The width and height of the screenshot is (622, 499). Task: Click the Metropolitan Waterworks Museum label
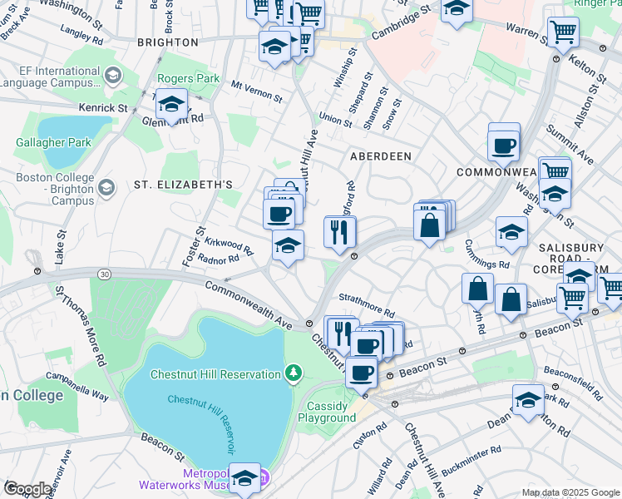(185, 479)
